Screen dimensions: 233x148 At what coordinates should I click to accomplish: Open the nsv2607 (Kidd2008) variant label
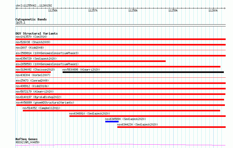(x=30, y=48)
